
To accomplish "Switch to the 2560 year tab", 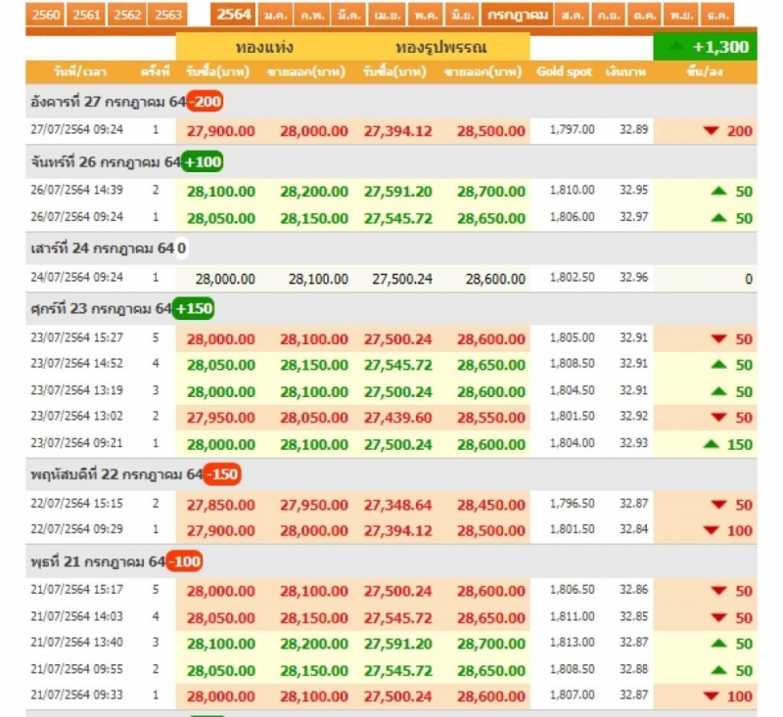I will (46, 15).
